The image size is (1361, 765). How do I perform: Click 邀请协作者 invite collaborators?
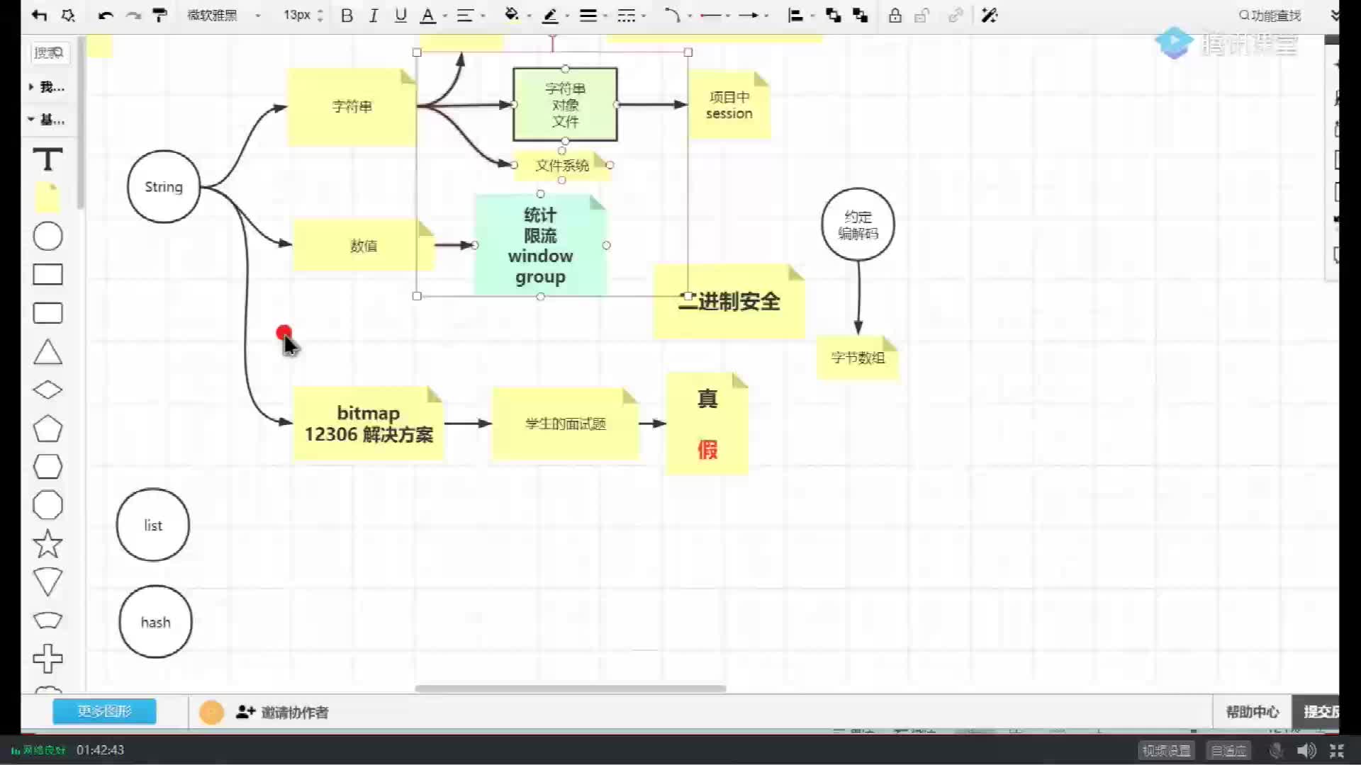282,713
